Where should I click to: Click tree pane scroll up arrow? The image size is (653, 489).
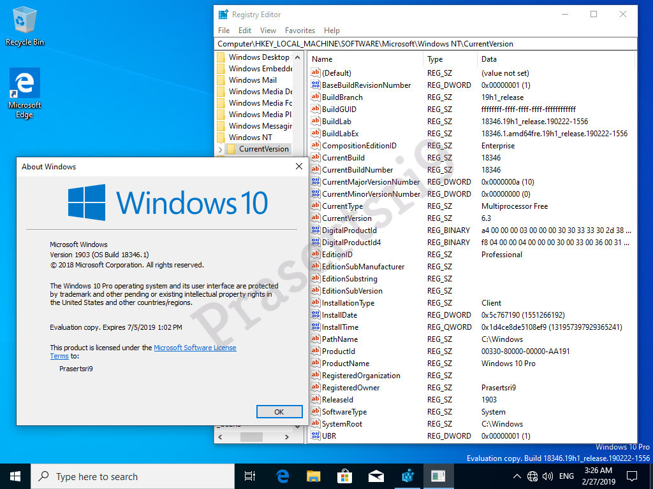297,57
